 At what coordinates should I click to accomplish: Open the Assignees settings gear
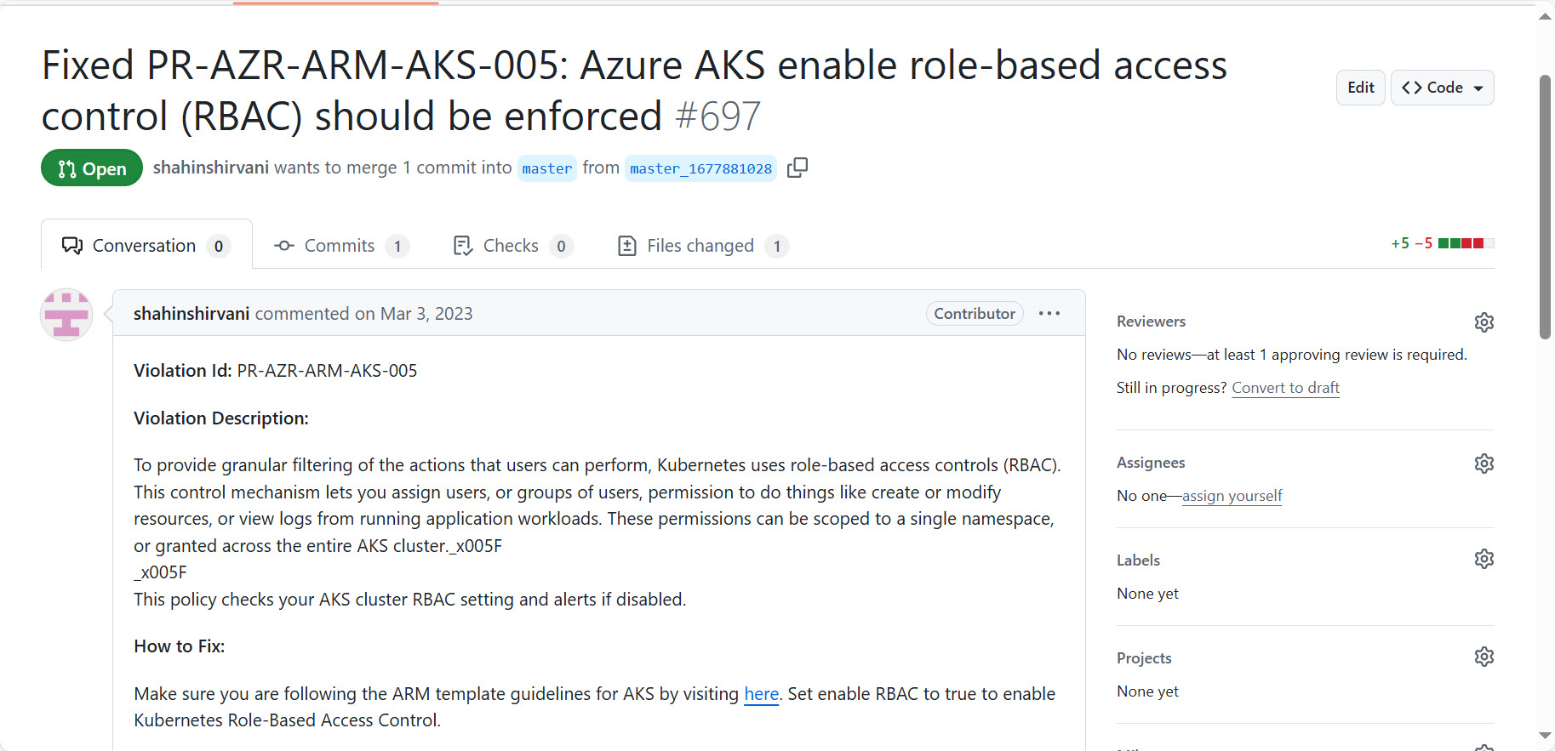pyautogui.click(x=1484, y=464)
